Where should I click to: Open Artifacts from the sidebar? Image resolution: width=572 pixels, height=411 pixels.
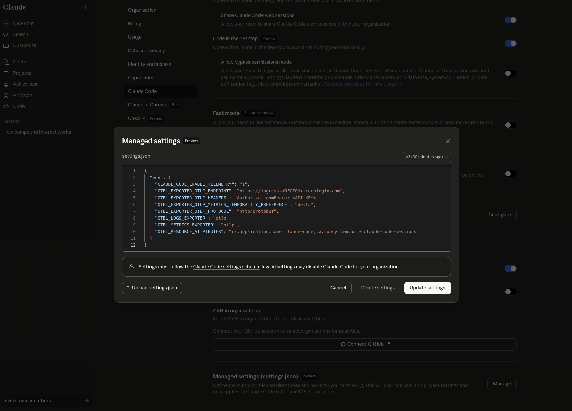click(23, 95)
